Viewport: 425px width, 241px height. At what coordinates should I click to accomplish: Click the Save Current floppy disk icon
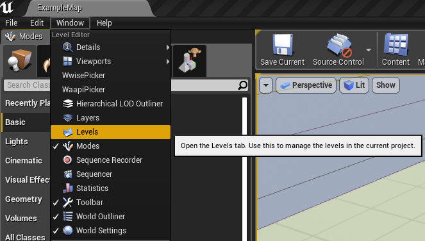click(x=283, y=44)
